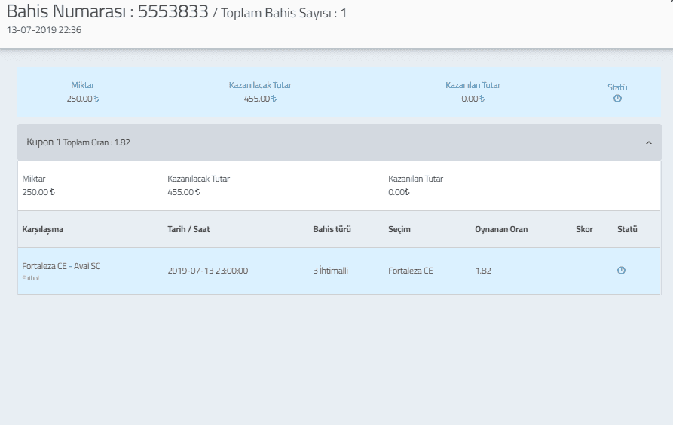Click the Statü column header in table
Screen dimensions: 673x425
click(627, 229)
